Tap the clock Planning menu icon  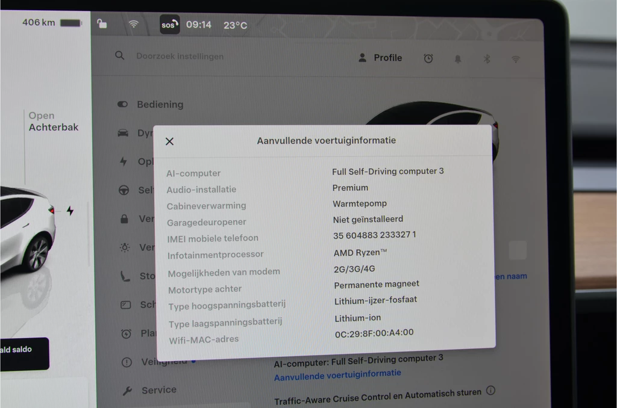(126, 334)
